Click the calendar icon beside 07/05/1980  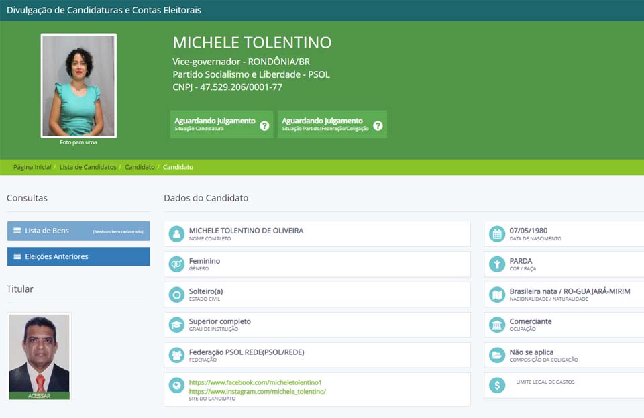pyautogui.click(x=497, y=234)
